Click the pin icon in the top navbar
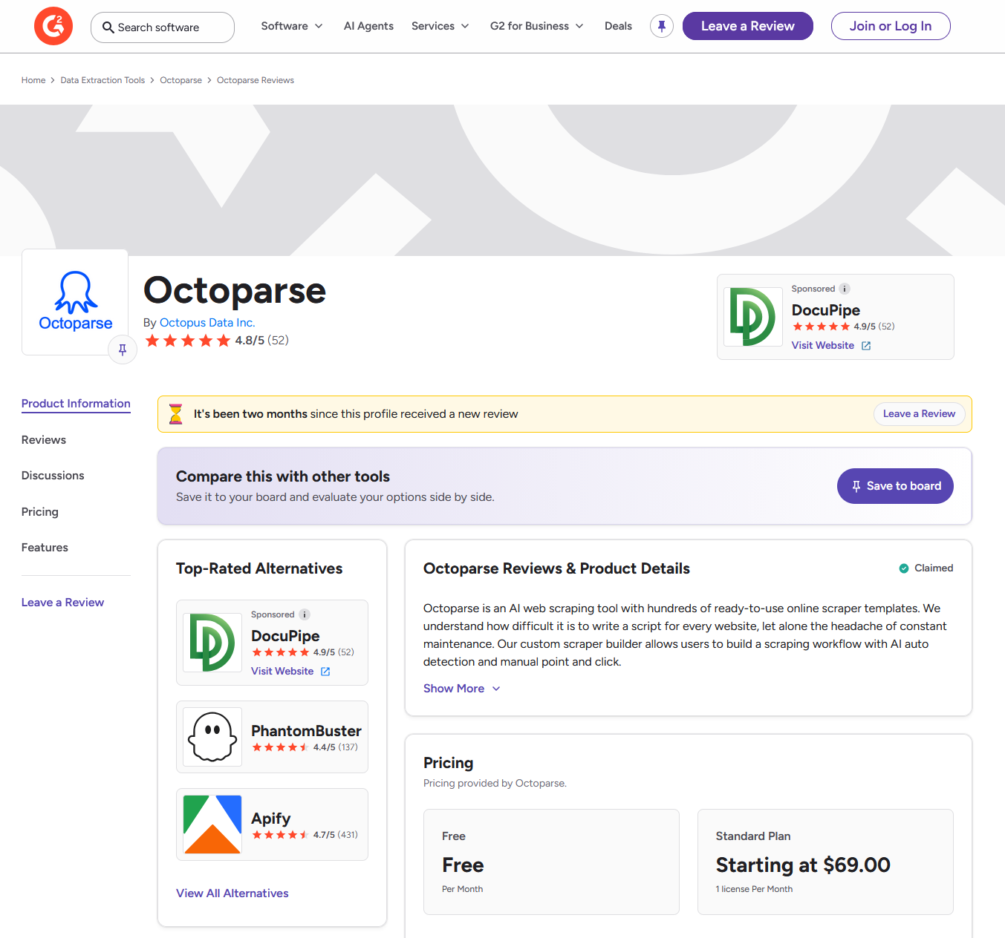 click(x=661, y=25)
